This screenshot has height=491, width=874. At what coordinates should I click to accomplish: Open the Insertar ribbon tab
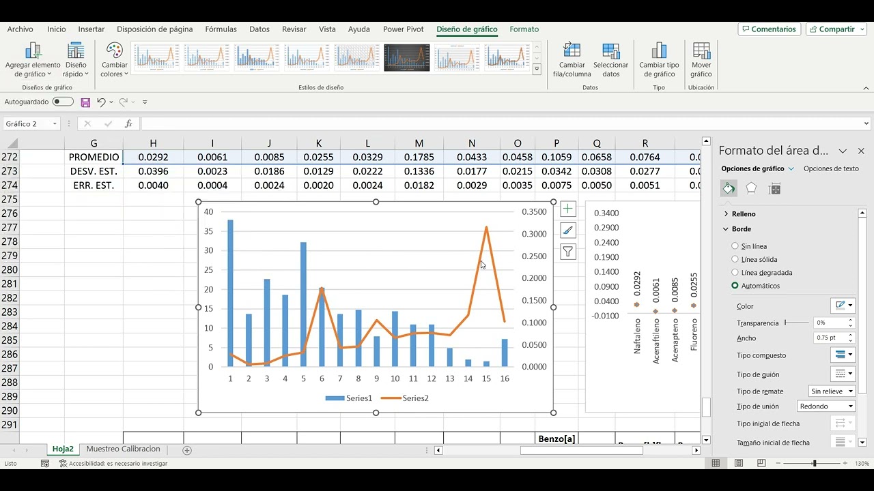(x=91, y=29)
